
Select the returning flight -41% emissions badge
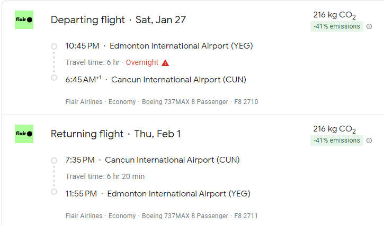point(336,140)
